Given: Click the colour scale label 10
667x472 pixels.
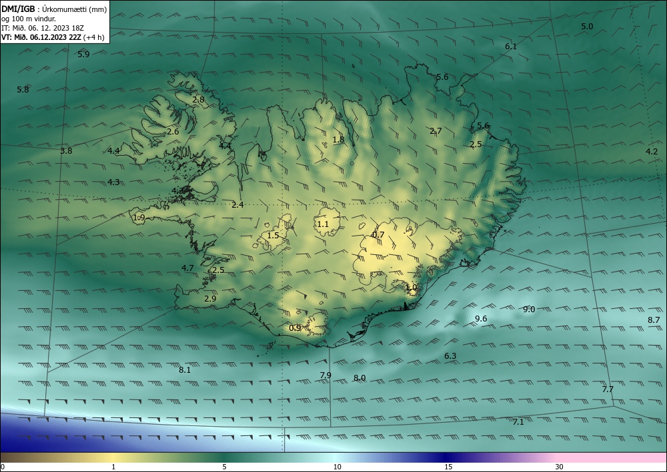Looking at the screenshot, I should click(x=337, y=467).
